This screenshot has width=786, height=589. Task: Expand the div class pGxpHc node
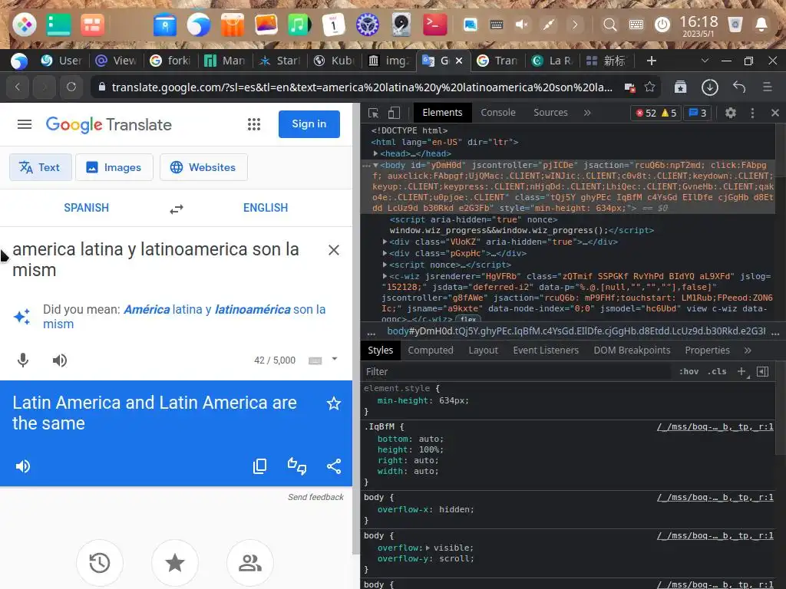(x=385, y=253)
